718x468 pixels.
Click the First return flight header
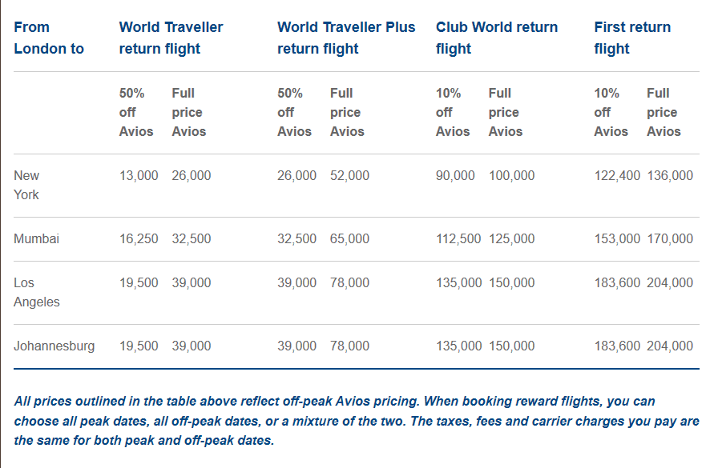(632, 38)
